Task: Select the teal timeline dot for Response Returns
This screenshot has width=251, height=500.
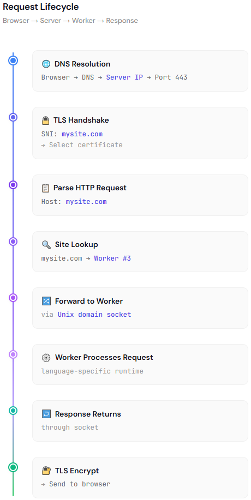Action: 13,411
